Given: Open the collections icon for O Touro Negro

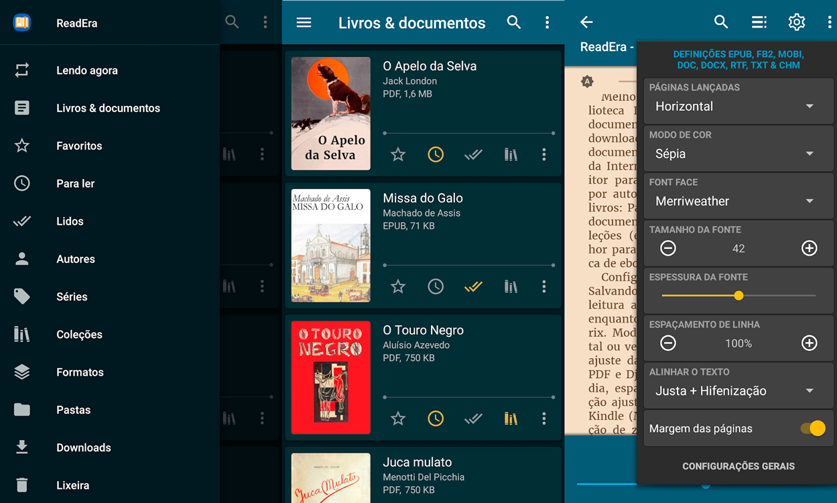Looking at the screenshot, I should [511, 419].
